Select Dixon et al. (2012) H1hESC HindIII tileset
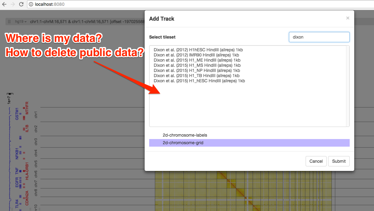 (x=198, y=50)
